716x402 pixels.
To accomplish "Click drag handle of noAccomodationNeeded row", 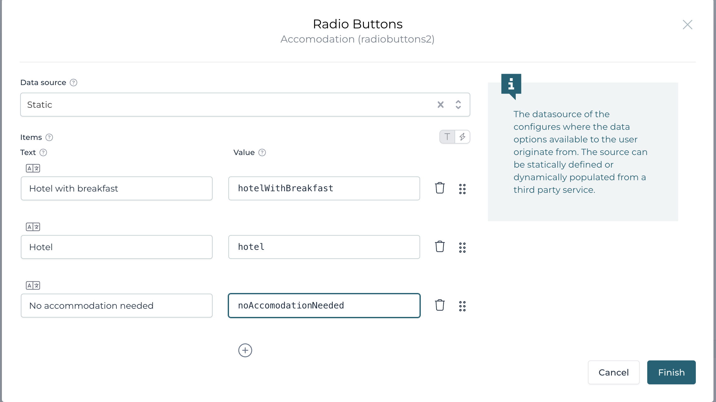I will pos(462,306).
